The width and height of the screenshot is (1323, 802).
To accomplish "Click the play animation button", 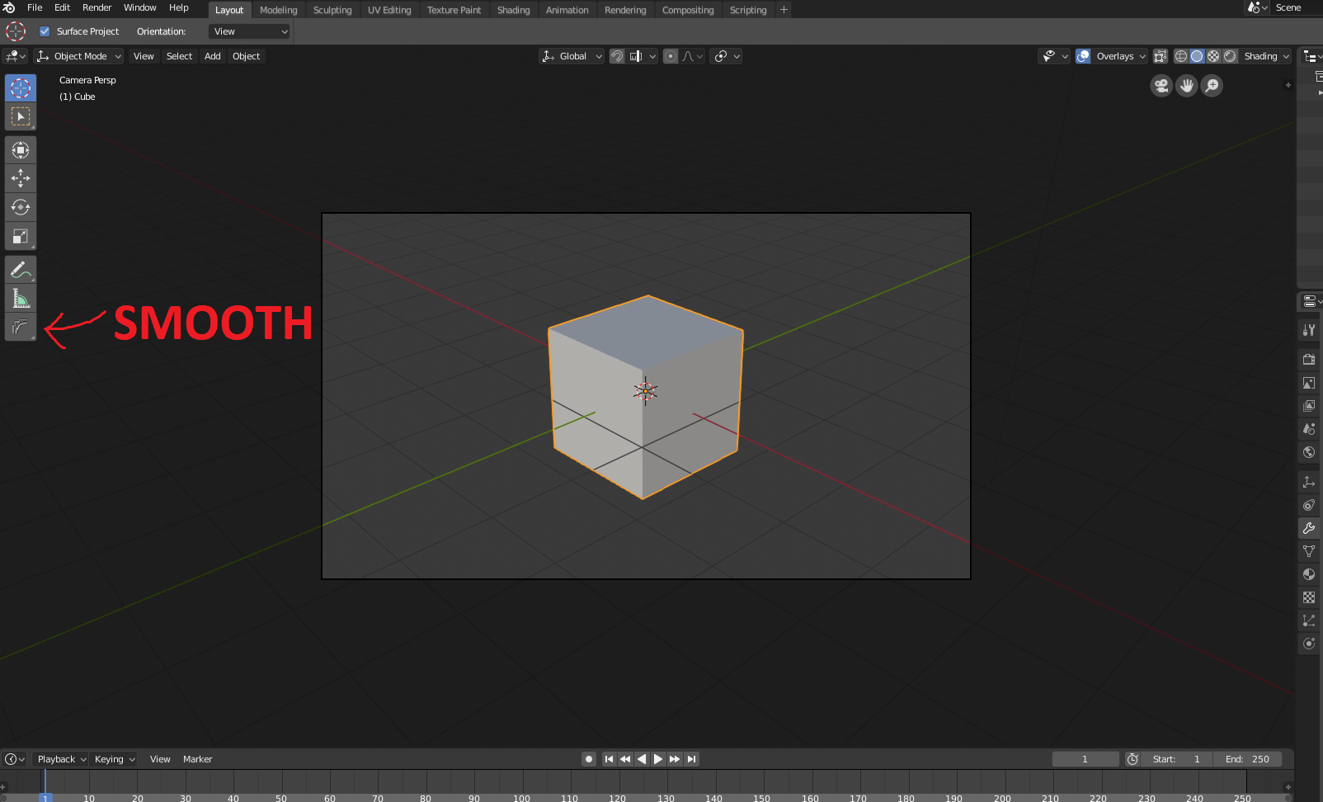I will tap(658, 759).
